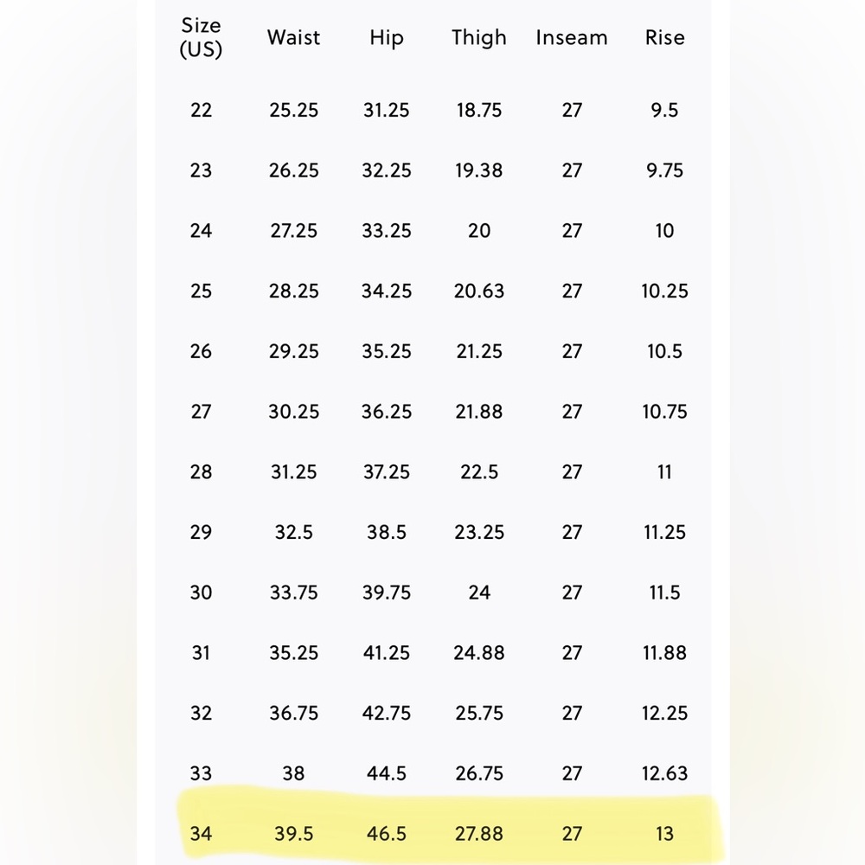Click the Size (US) column header
Viewport: 865px width, 865px height.
point(201,37)
